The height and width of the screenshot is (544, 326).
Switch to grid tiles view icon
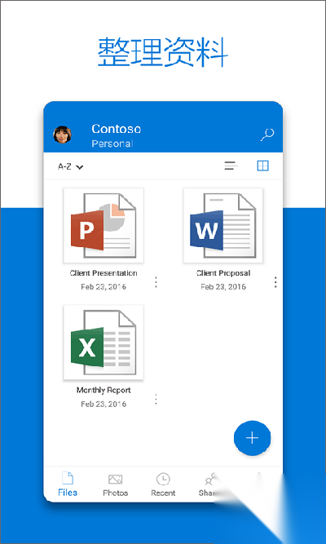pyautogui.click(x=263, y=166)
